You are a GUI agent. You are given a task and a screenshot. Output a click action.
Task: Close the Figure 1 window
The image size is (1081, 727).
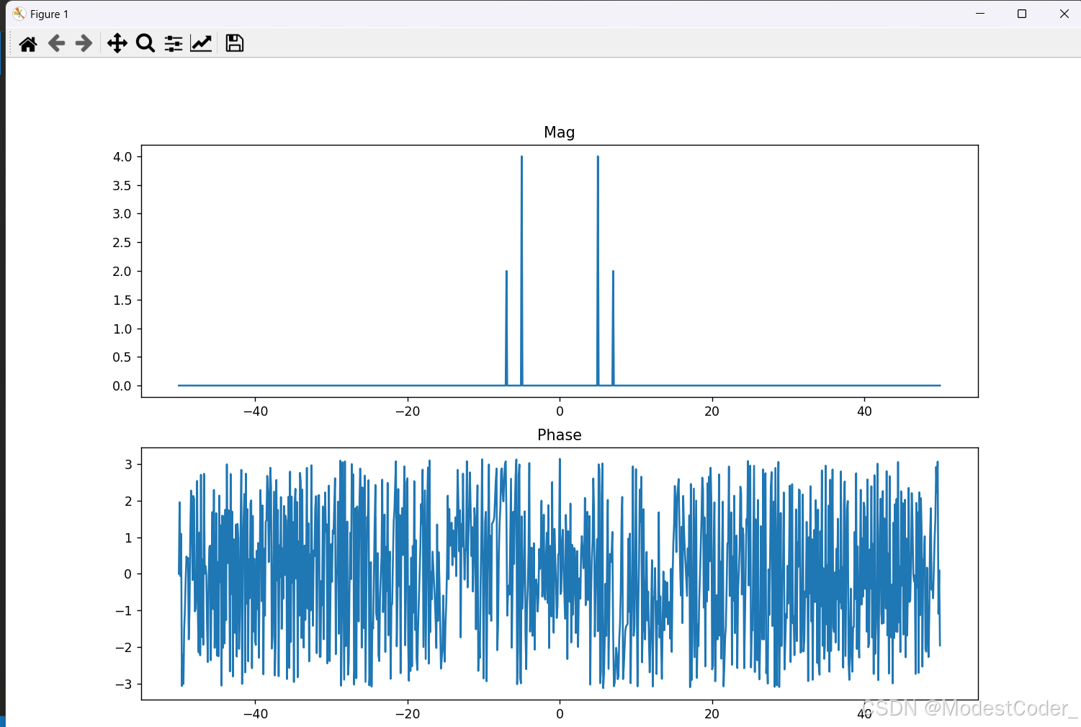[1064, 14]
